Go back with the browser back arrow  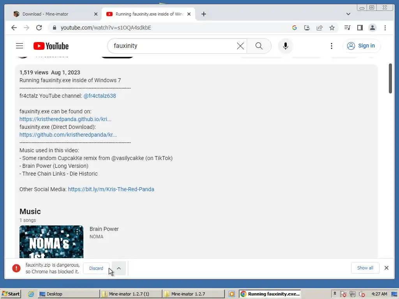[x=14, y=28]
